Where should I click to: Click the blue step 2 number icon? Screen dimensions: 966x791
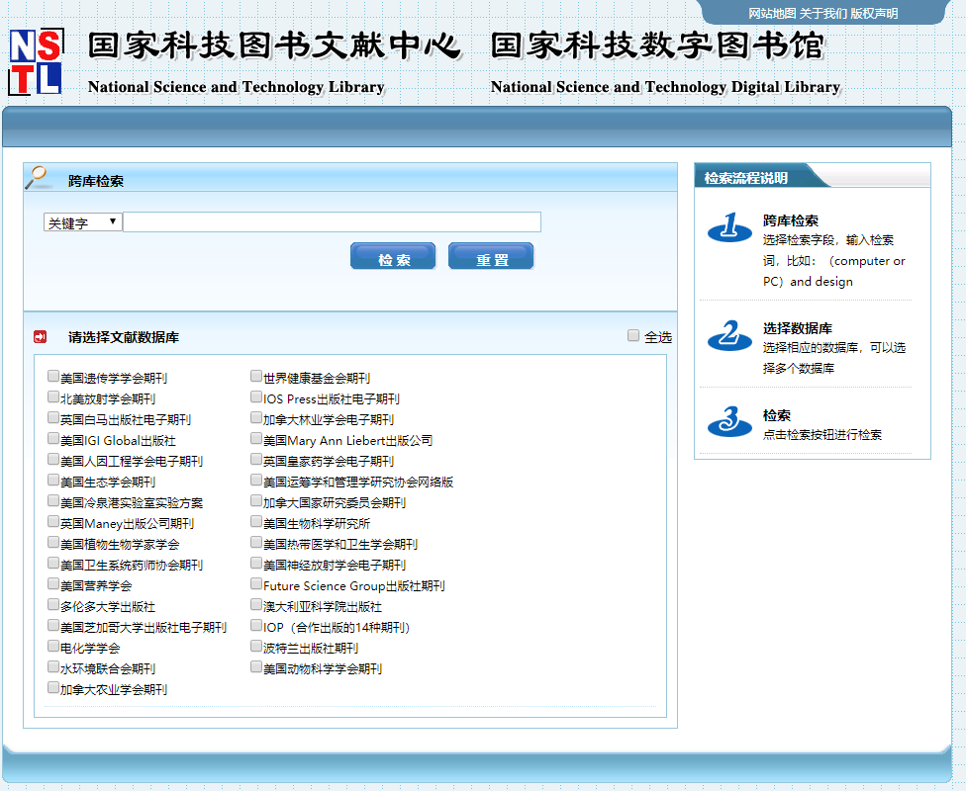729,336
